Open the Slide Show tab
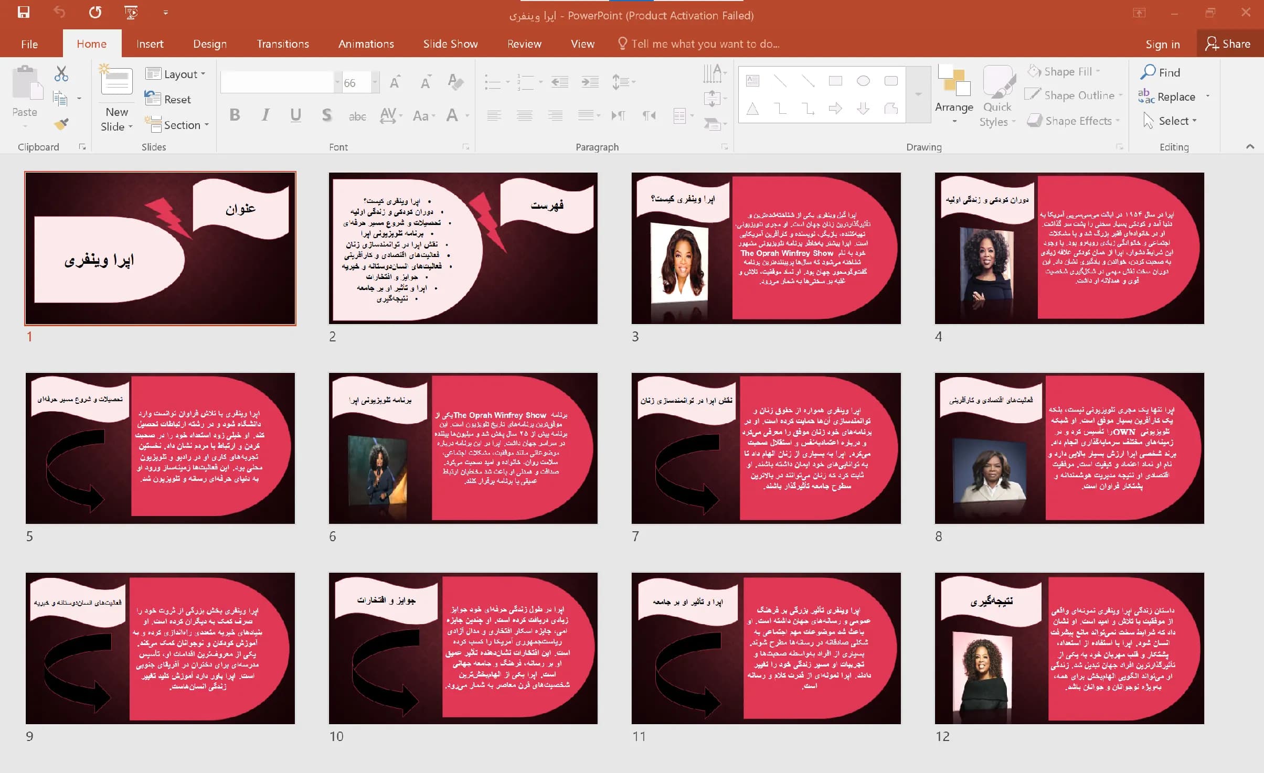The height and width of the screenshot is (773, 1264). pyautogui.click(x=450, y=44)
